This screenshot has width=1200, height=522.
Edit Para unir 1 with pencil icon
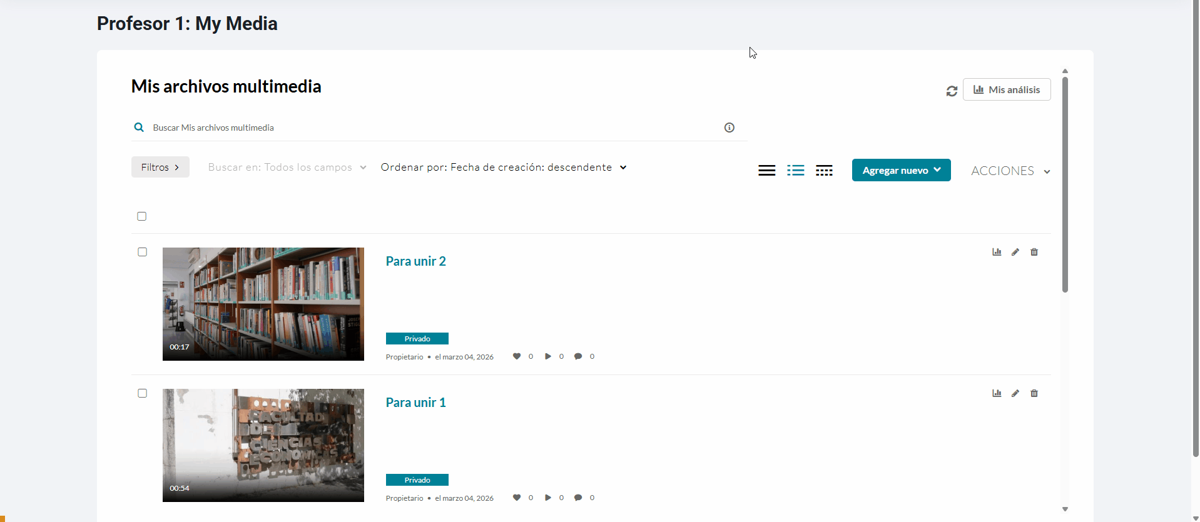1015,393
